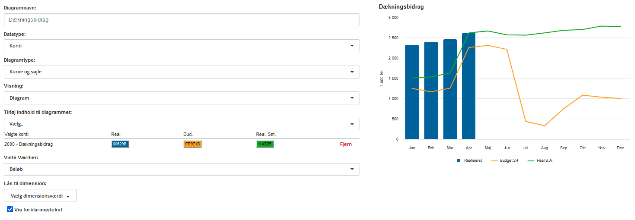Open the Viste Værdier dropdown
This screenshot has width=635, height=220.
point(181,170)
